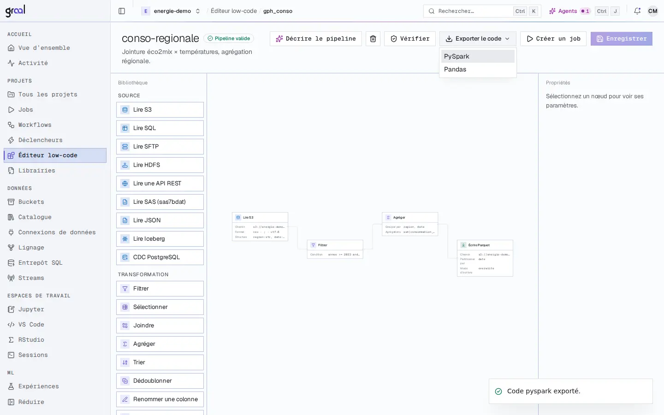Add a Lire HDFS source node
Viewport: 664px width, 415px height.
coord(160,165)
